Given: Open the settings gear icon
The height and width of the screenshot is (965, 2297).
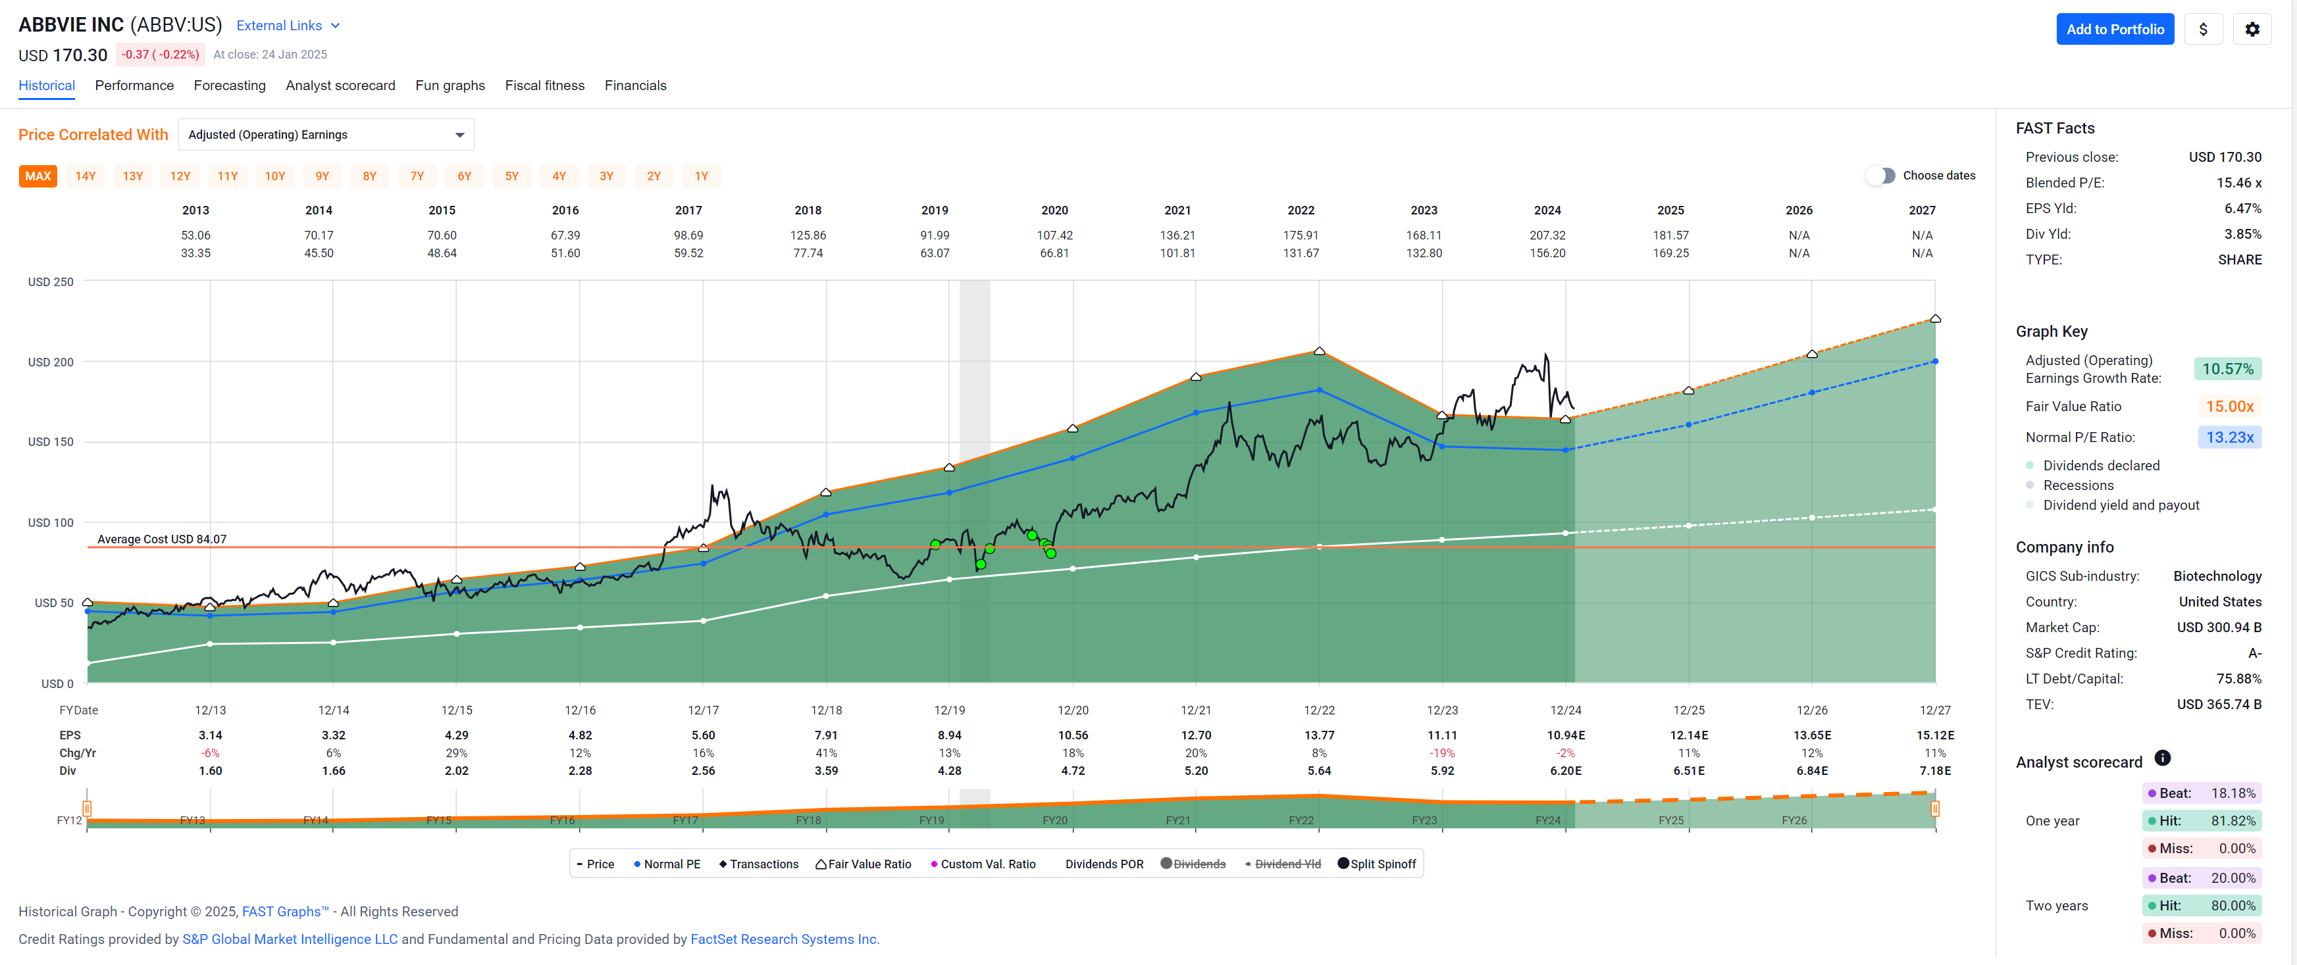Looking at the screenshot, I should click(2252, 30).
